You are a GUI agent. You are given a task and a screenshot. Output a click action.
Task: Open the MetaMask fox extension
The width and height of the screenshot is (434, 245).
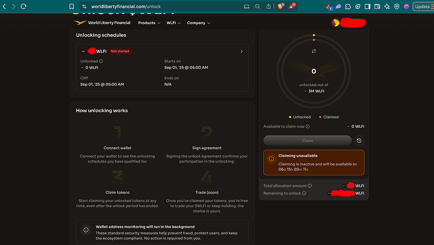tap(329, 7)
